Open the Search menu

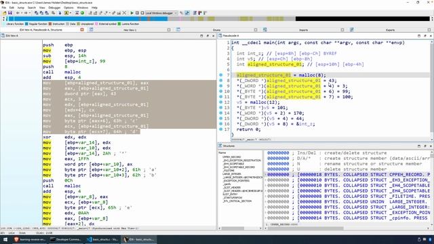[32, 7]
